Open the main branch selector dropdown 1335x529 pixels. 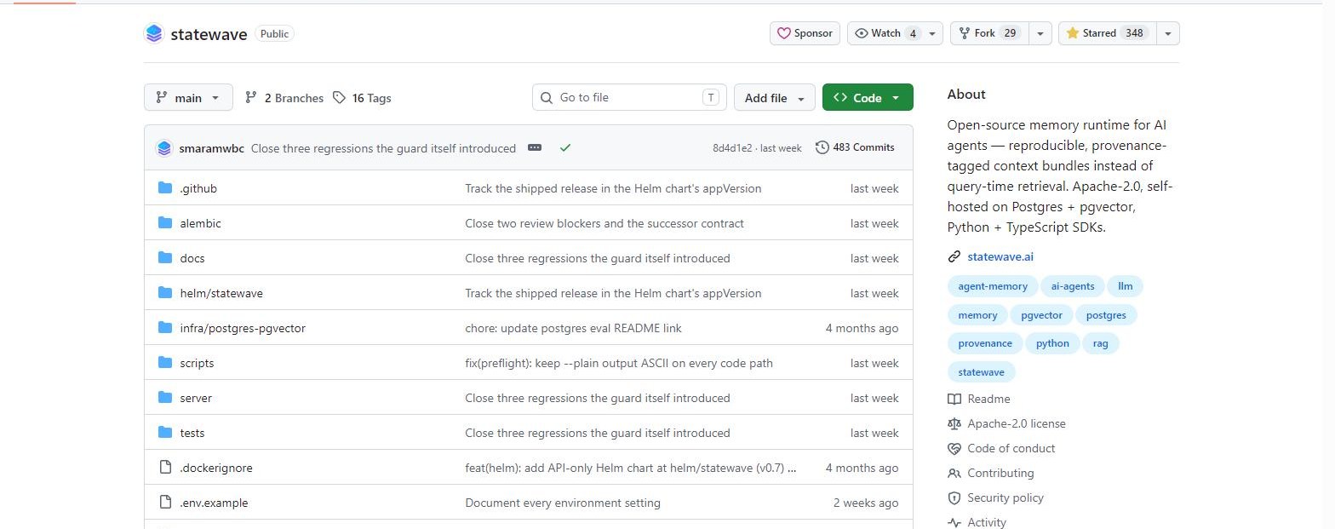pos(188,98)
